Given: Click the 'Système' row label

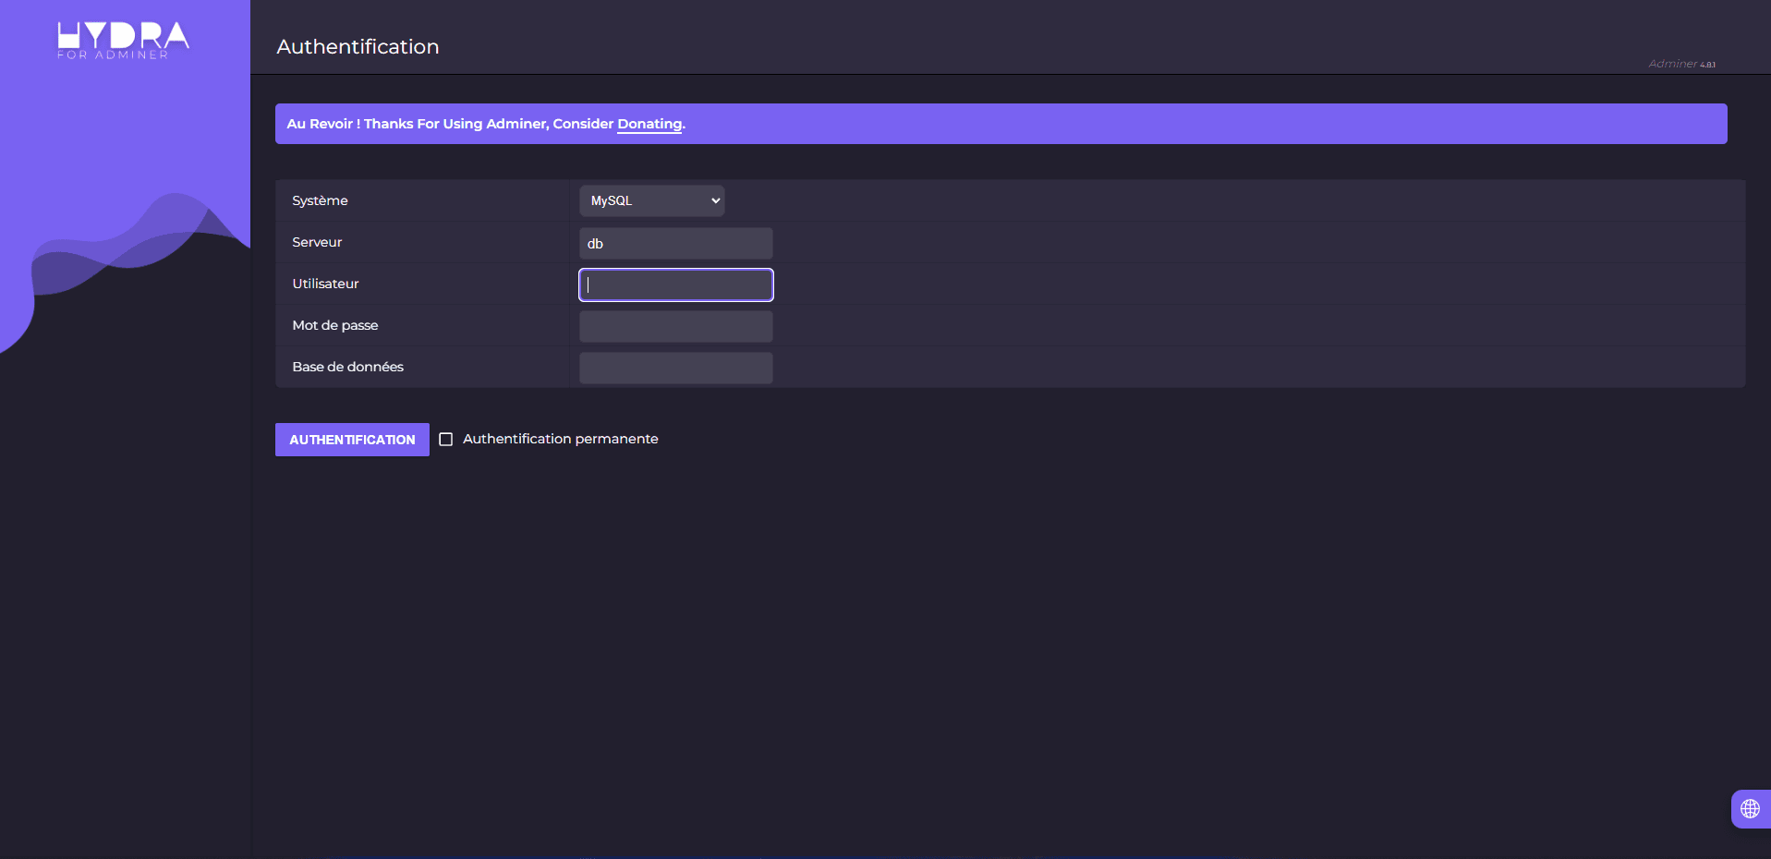Looking at the screenshot, I should click(x=320, y=200).
